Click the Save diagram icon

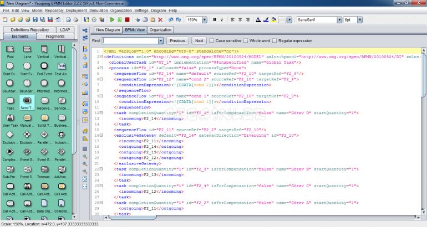click(x=35, y=19)
